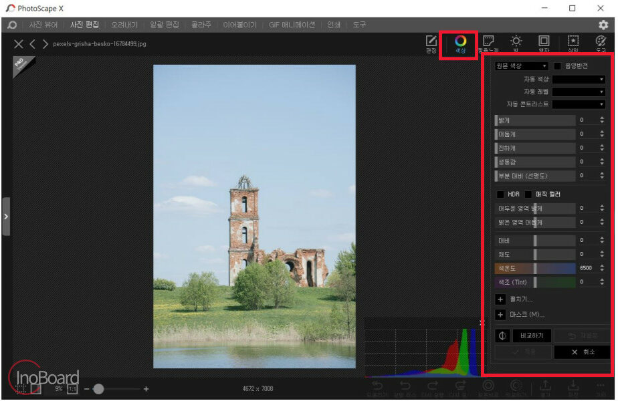Open the 원본 색상 dropdown
Screen dimensions: 618x401
[x=521, y=66]
